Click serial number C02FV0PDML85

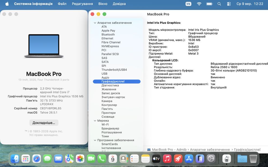[x=51, y=108]
